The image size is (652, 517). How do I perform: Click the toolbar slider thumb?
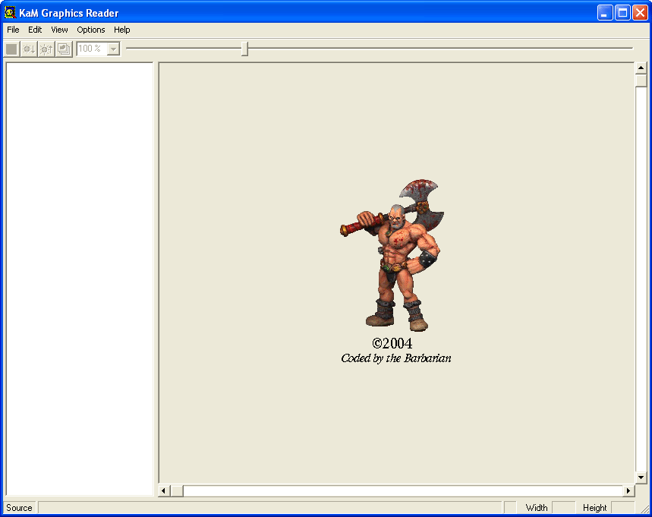[x=244, y=49]
